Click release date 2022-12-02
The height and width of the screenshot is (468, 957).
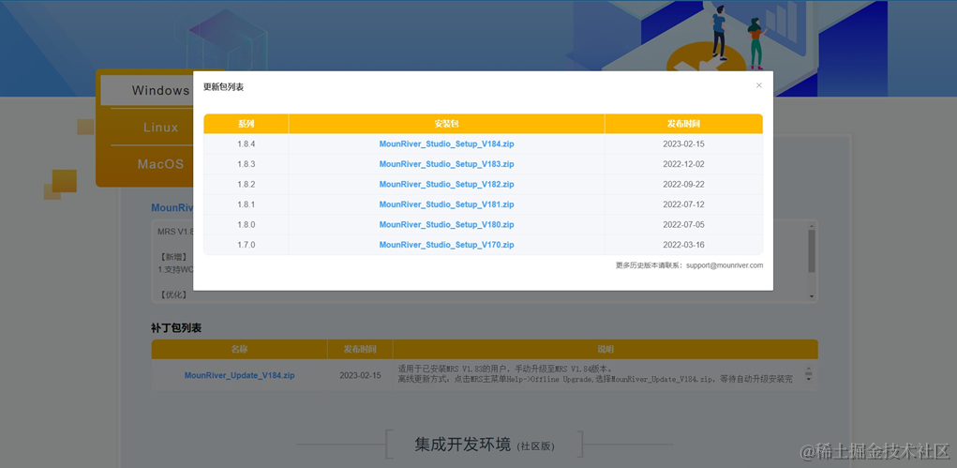click(683, 164)
